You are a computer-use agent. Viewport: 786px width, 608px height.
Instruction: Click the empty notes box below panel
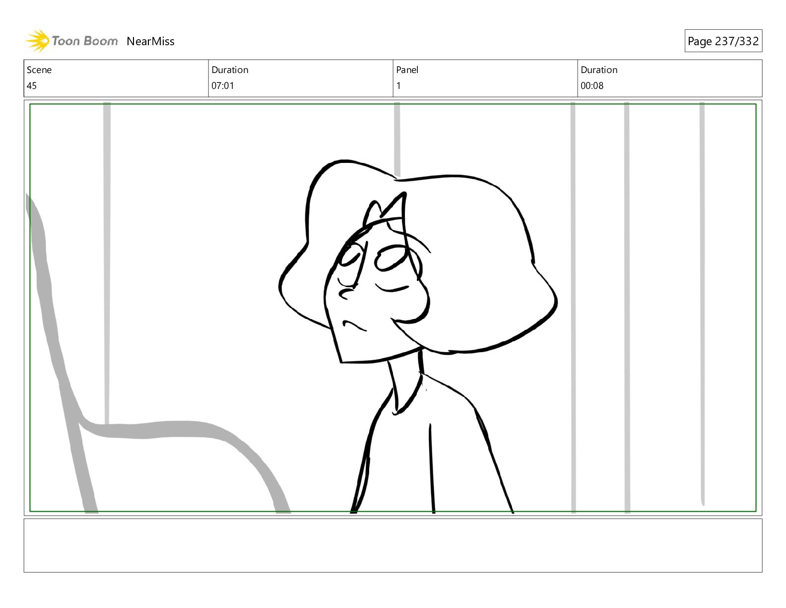click(x=393, y=545)
